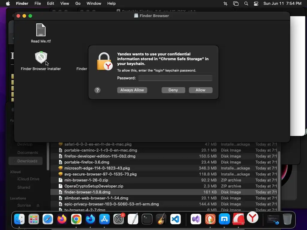Select Desktop in Finder sidebar
This screenshot has width=307, height=230.
25,144
